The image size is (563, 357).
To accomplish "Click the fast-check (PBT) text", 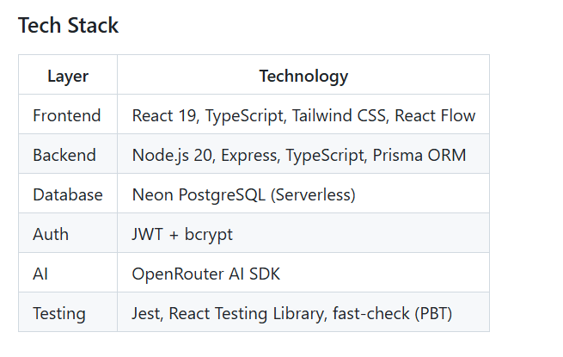I will (389, 313).
